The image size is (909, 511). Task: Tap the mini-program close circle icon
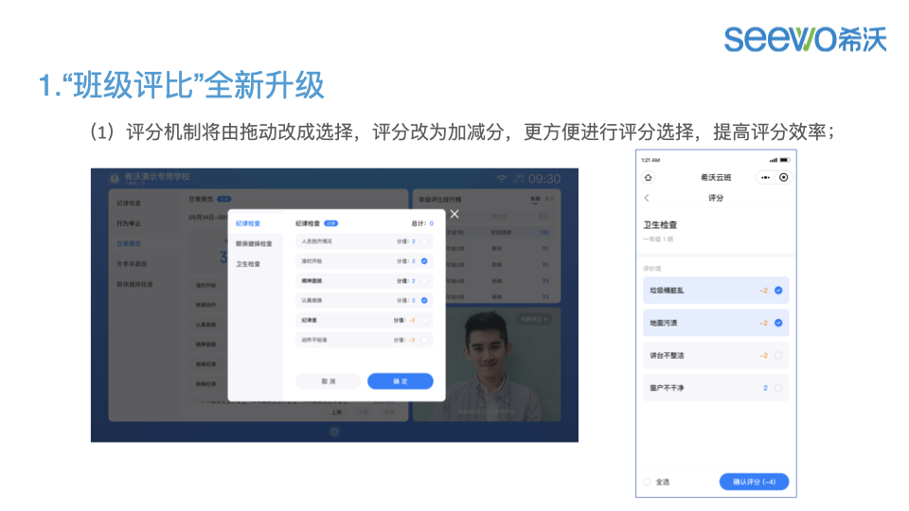pos(783,177)
